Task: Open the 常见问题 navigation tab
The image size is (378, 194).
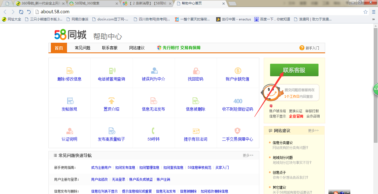Action: coord(82,48)
